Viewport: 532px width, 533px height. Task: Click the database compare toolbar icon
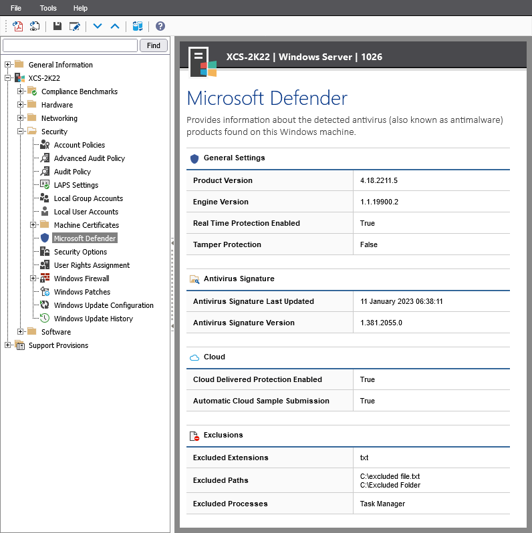coord(138,26)
